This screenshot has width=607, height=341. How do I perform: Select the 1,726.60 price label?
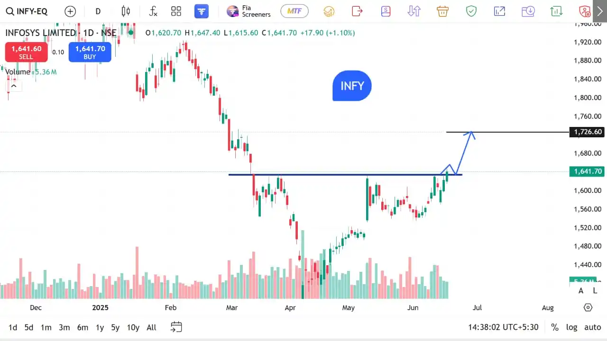point(588,132)
